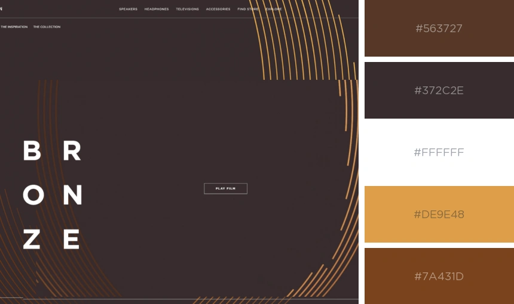Click the letter O in headline
The height and width of the screenshot is (304, 514).
[x=33, y=195]
